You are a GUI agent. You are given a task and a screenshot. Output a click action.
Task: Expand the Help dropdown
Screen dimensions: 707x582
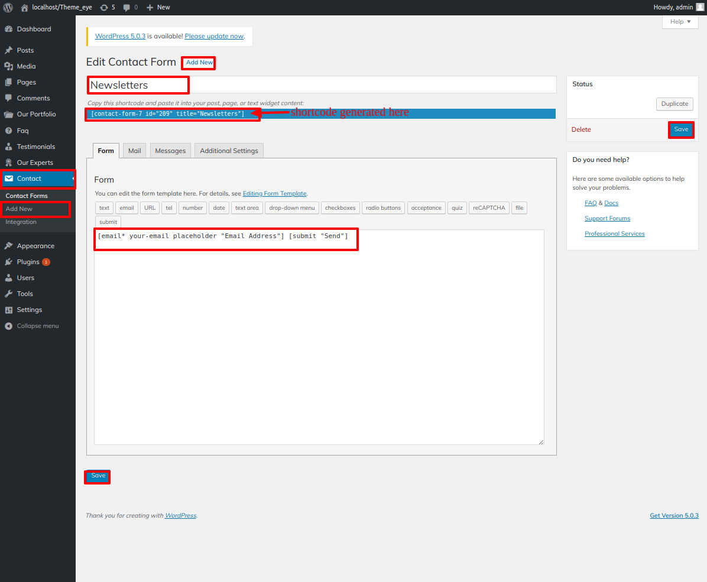680,22
